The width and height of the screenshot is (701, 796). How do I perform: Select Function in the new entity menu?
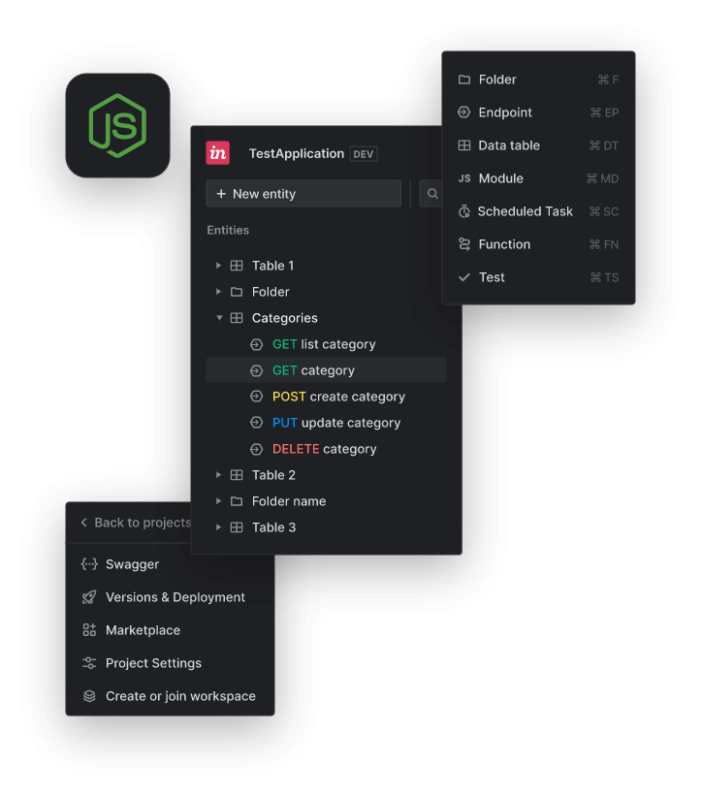[504, 244]
